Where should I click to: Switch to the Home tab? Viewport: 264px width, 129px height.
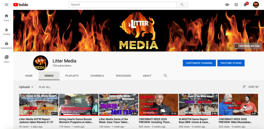click(29, 76)
